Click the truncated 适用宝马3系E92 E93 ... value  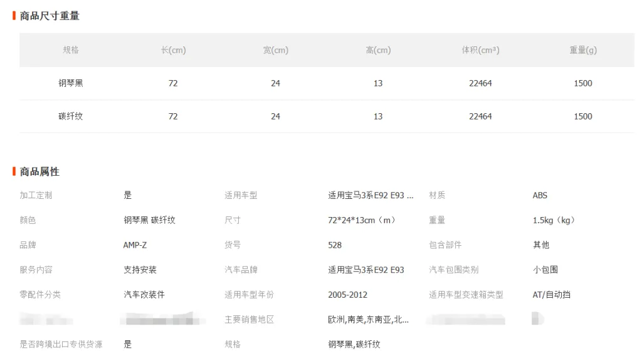tap(371, 195)
